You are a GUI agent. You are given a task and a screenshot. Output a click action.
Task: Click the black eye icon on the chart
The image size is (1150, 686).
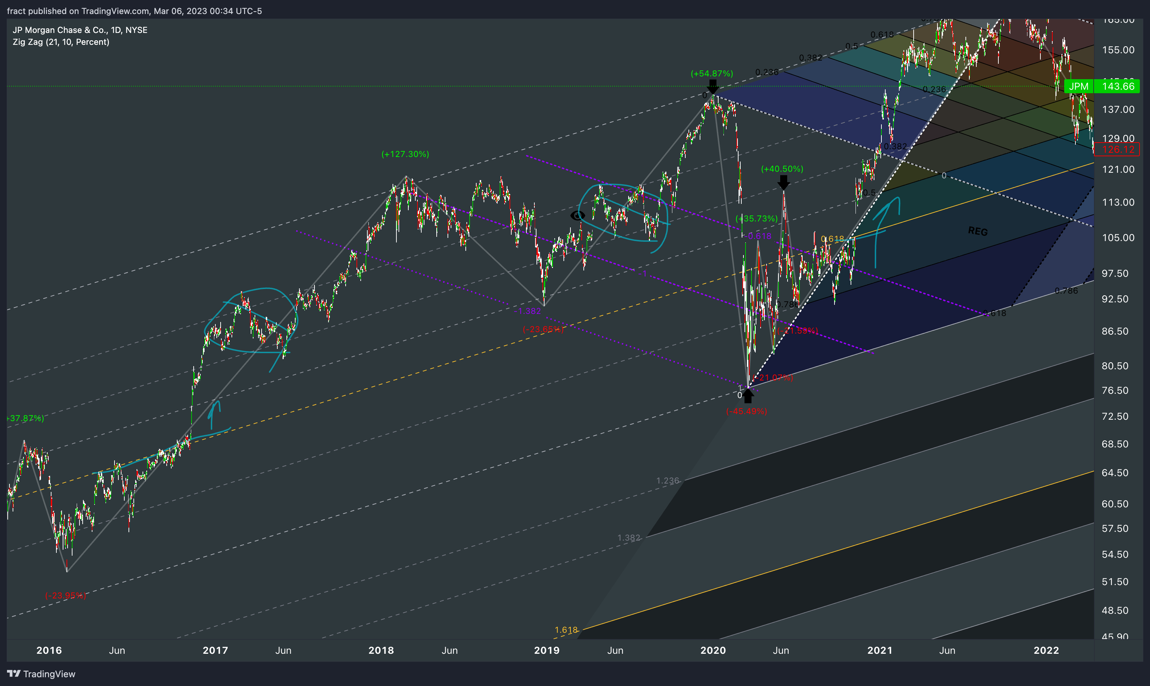click(x=577, y=215)
